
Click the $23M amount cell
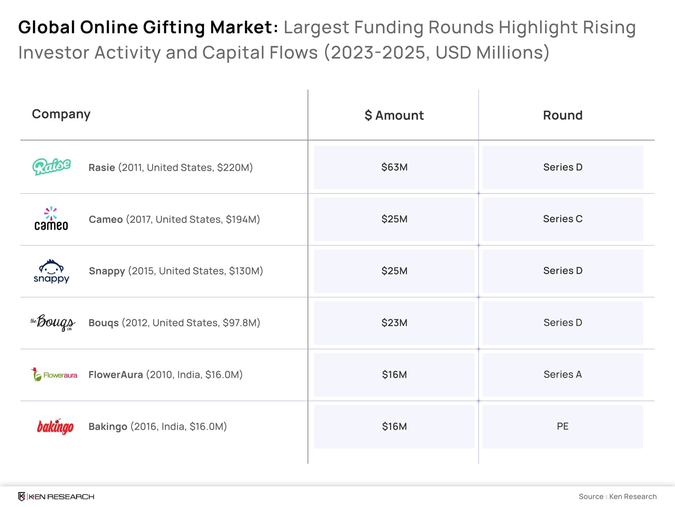point(394,323)
